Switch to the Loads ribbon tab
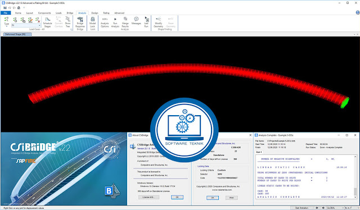The width and height of the screenshot is (360, 210). click(58, 13)
